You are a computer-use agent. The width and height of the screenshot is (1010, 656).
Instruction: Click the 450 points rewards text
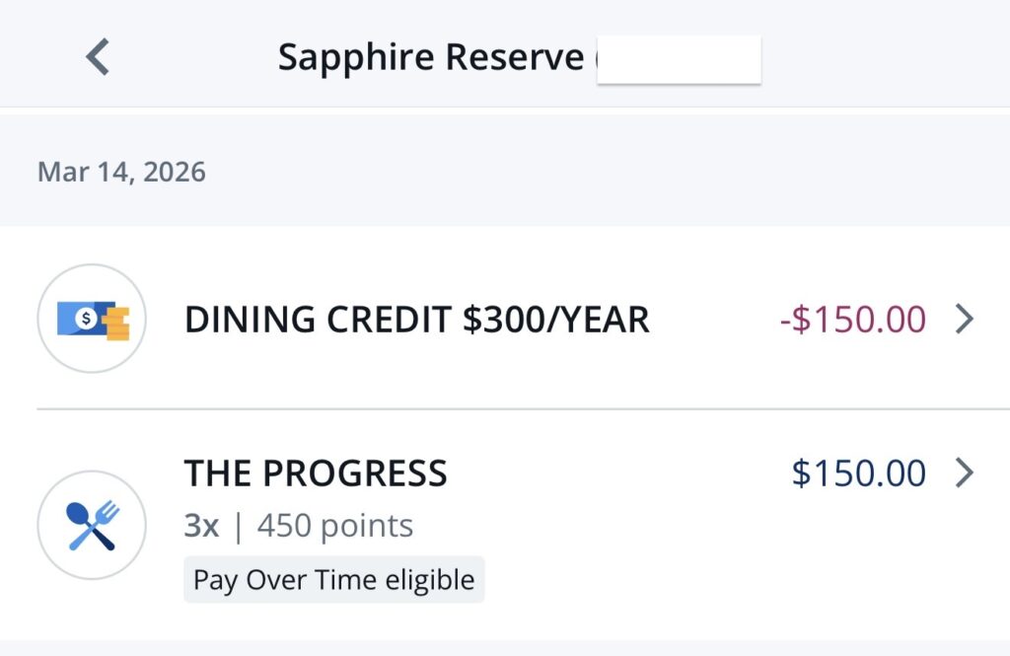coord(335,526)
